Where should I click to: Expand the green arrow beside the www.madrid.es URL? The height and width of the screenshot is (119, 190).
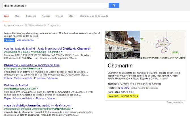pyautogui.click(x=62, y=52)
